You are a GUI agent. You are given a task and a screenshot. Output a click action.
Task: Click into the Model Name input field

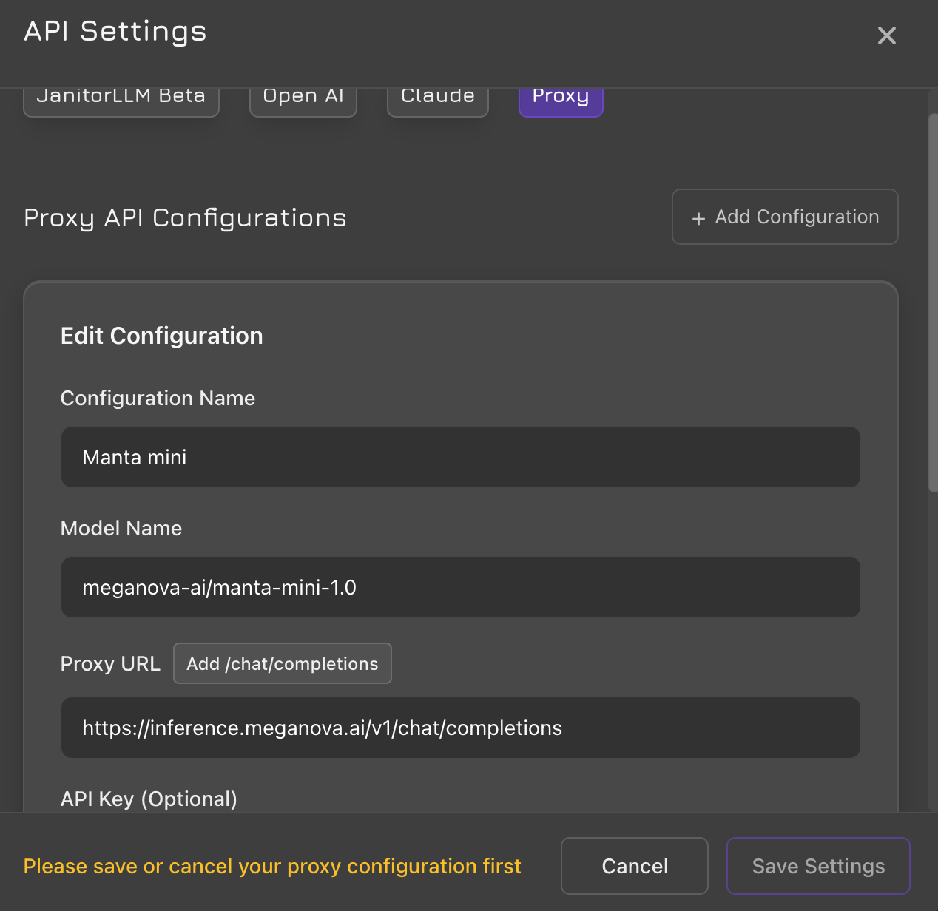(x=460, y=587)
